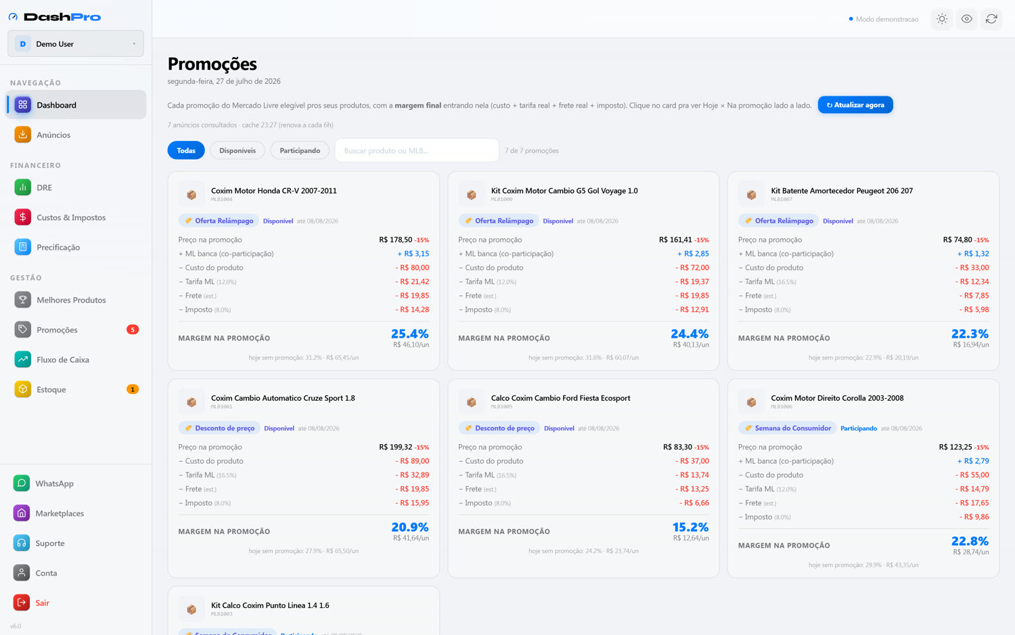Click the 25.4% margin value

coord(409,334)
